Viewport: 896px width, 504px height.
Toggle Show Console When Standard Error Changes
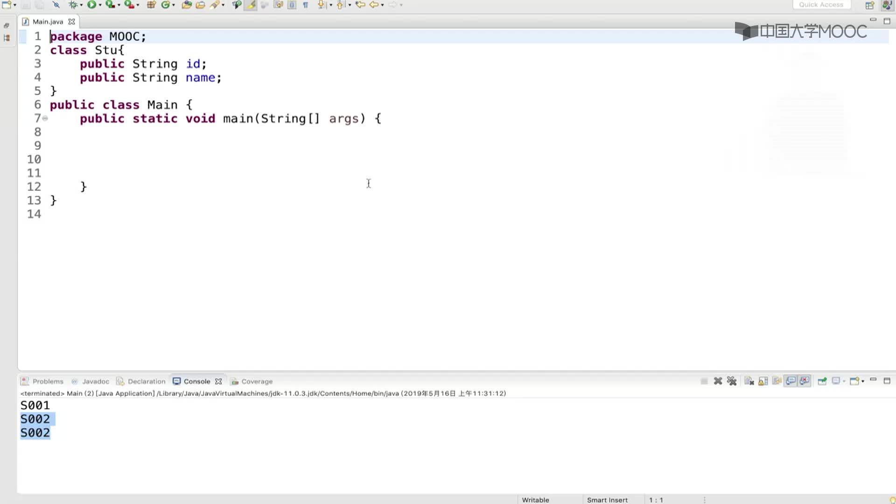pos(805,381)
